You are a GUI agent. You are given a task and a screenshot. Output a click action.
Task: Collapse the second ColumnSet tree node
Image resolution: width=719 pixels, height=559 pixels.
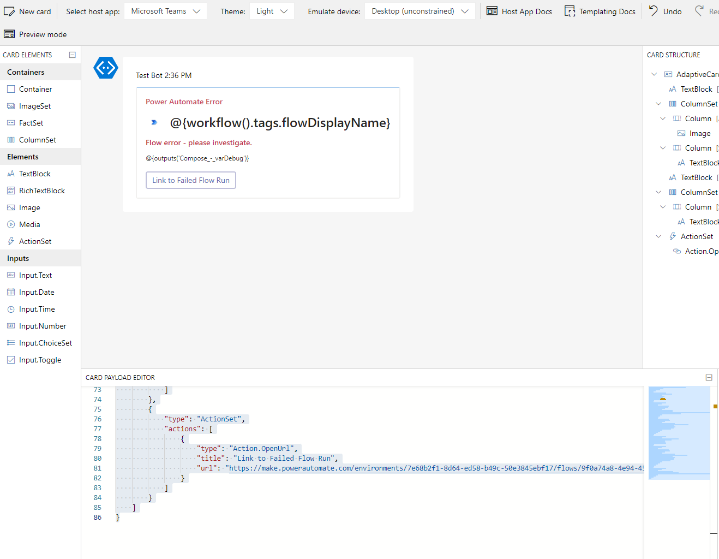click(658, 192)
